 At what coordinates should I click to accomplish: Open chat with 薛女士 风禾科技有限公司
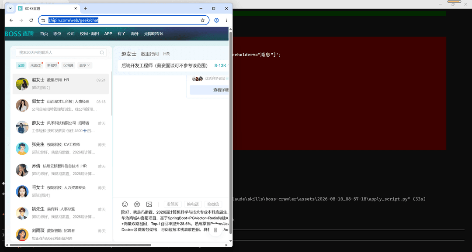pyautogui.click(x=61, y=127)
